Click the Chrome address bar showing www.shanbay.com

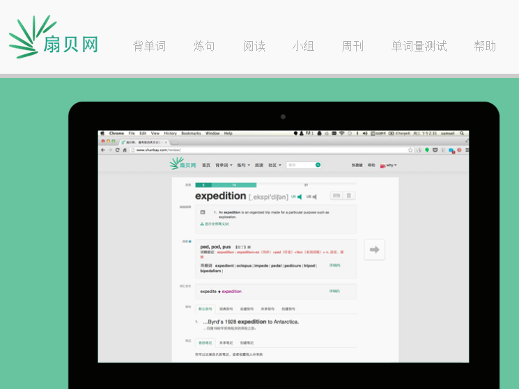pyautogui.click(x=265, y=150)
